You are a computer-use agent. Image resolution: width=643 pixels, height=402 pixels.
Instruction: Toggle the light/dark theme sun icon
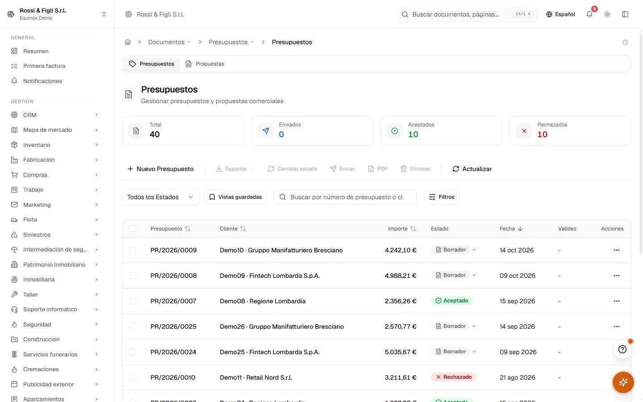click(x=607, y=14)
